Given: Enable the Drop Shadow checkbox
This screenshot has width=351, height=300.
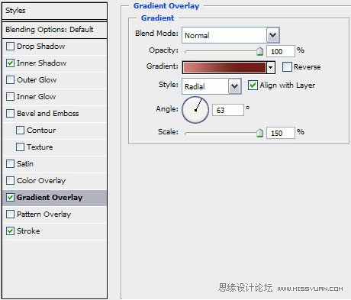Looking at the screenshot, I should coord(10,47).
